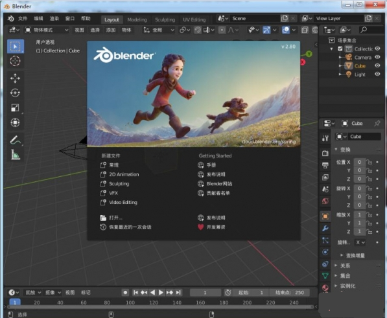Open the Object Constraints properties tab
The width and height of the screenshot is (387, 318).
325,264
